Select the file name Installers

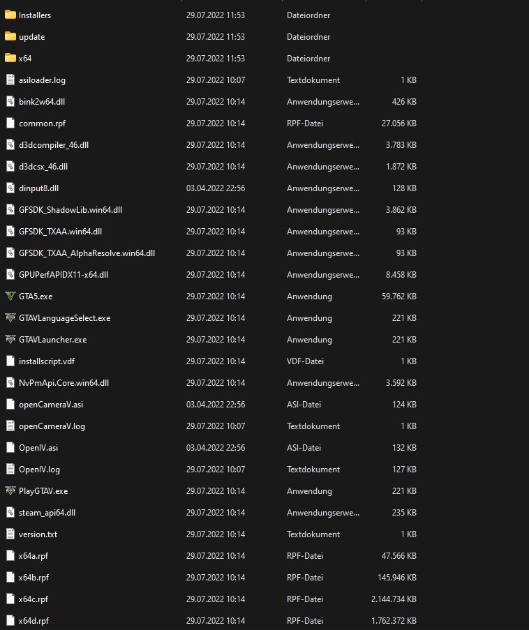click(x=35, y=15)
